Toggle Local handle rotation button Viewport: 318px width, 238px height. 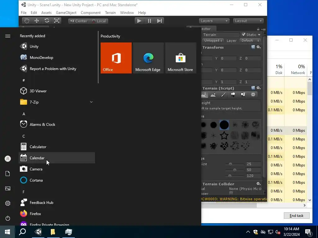click(98, 21)
